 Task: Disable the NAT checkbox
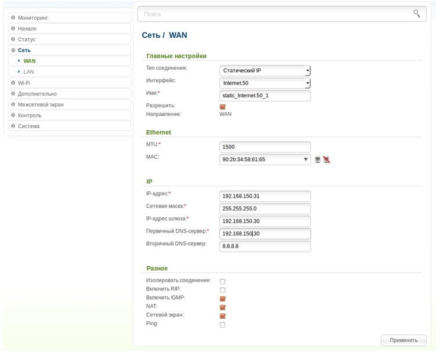(222, 307)
